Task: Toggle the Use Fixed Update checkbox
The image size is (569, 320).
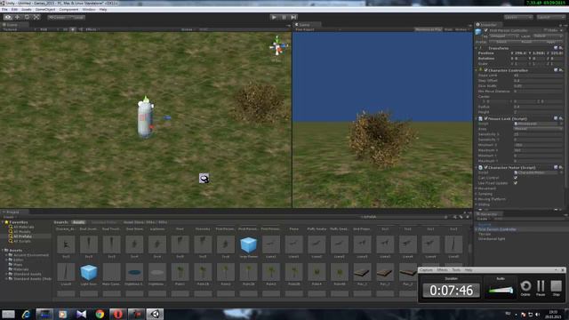Action: click(516, 183)
